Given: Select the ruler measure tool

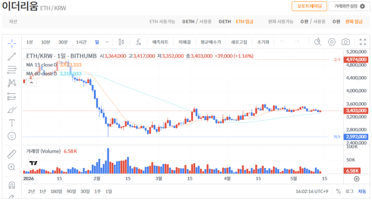Looking at the screenshot, I should pos(12,154).
